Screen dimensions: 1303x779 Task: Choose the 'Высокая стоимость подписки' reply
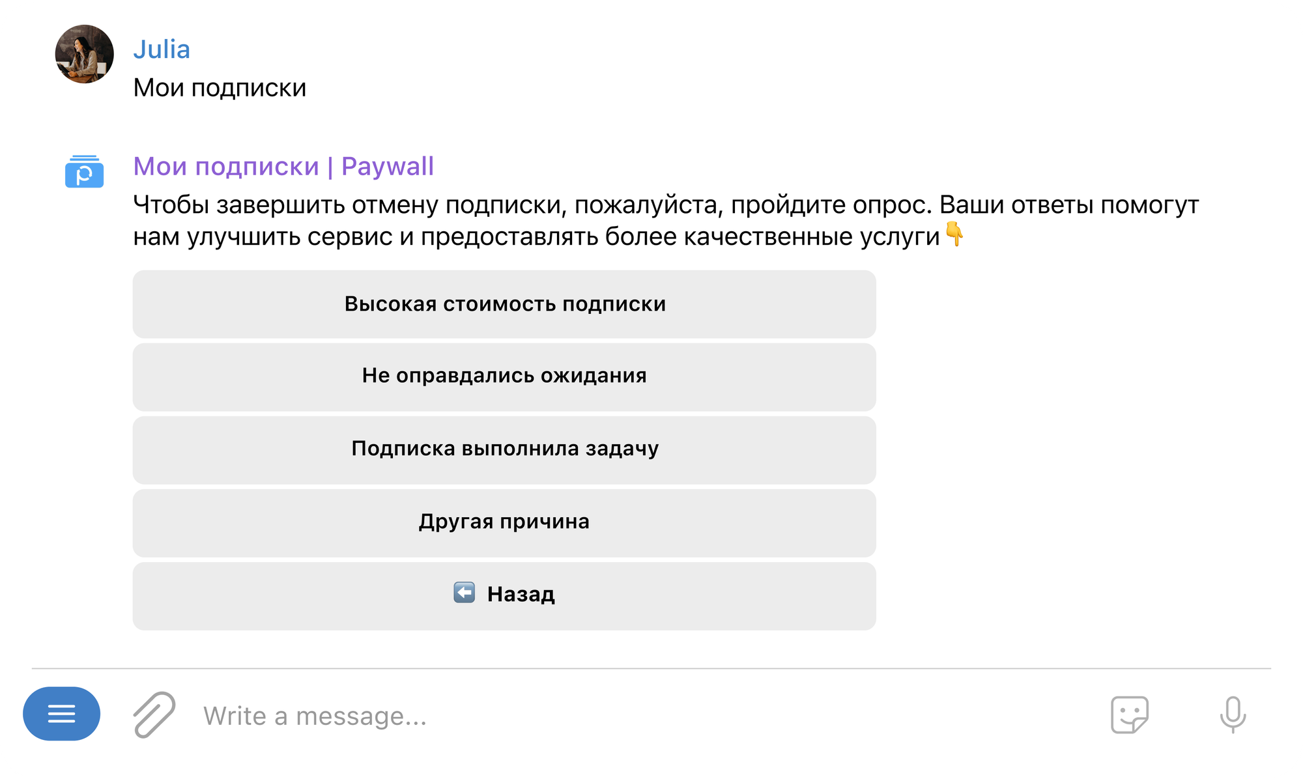pos(504,304)
